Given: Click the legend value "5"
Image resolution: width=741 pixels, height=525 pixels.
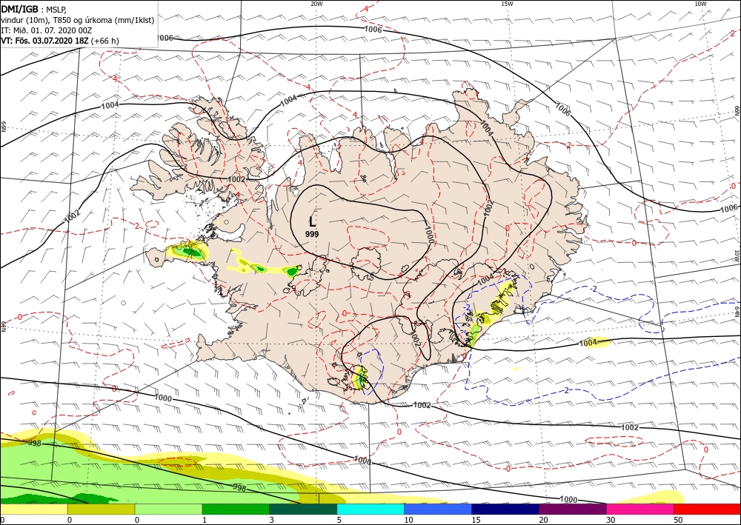Looking at the screenshot, I should click(x=339, y=520).
